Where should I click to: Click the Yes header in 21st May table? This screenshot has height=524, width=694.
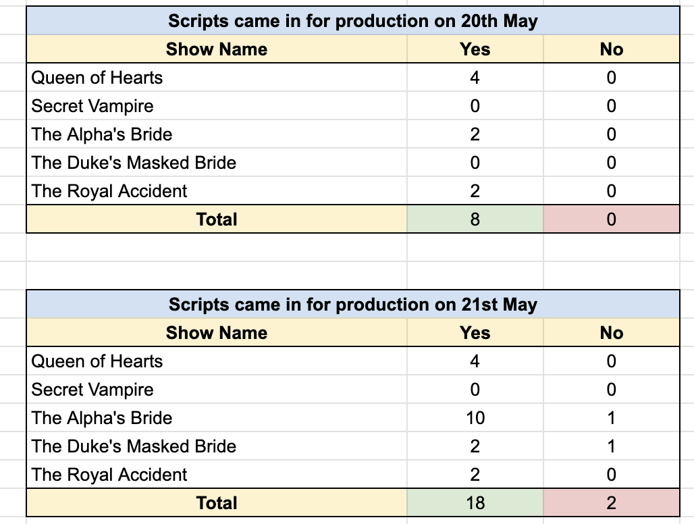[475, 333]
